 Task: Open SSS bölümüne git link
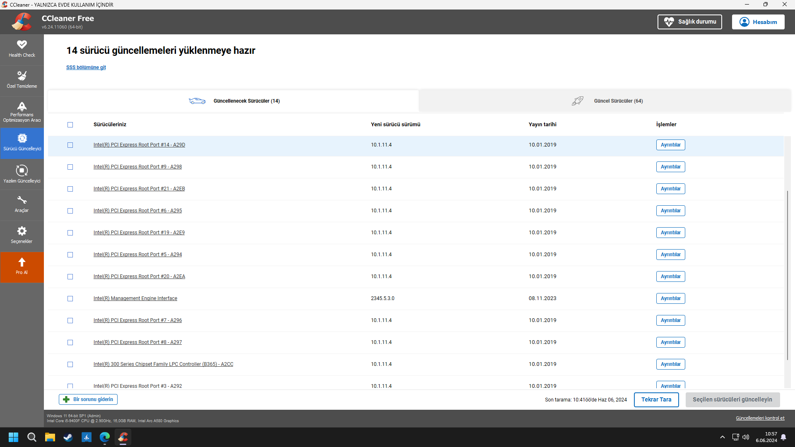pyautogui.click(x=86, y=67)
